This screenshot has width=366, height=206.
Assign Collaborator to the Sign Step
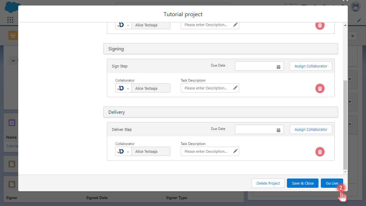pyautogui.click(x=311, y=66)
